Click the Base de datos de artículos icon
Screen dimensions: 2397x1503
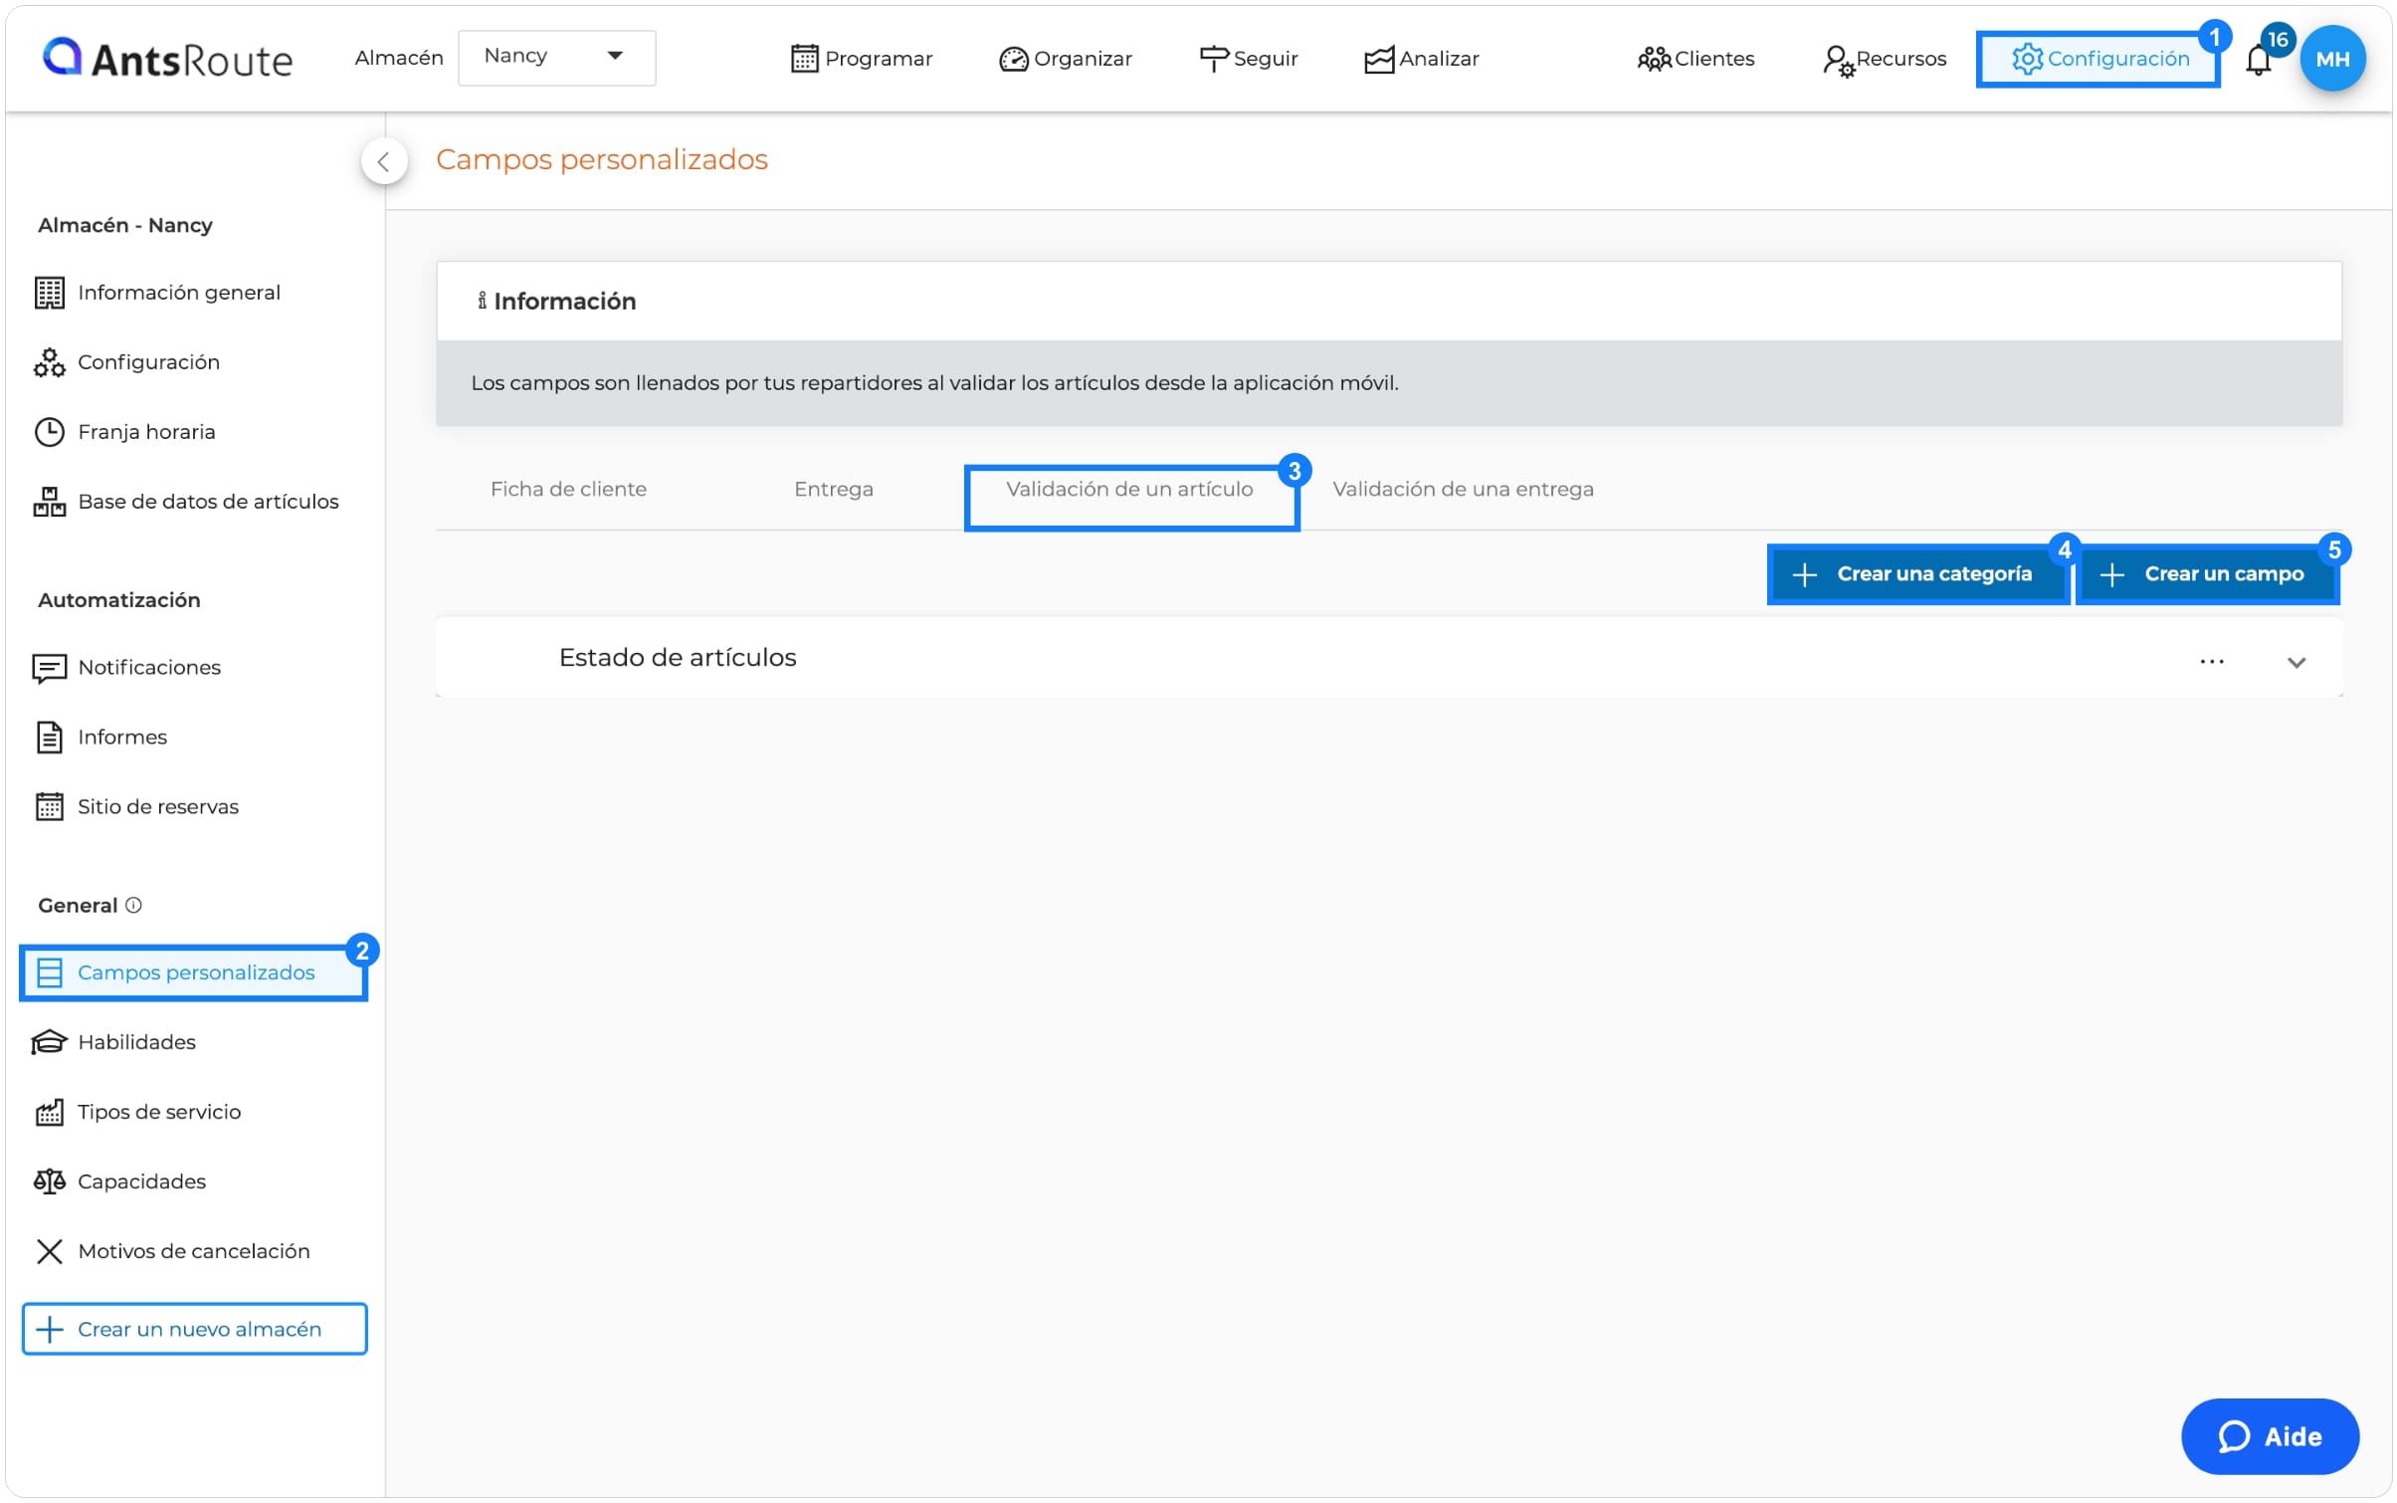(x=49, y=502)
